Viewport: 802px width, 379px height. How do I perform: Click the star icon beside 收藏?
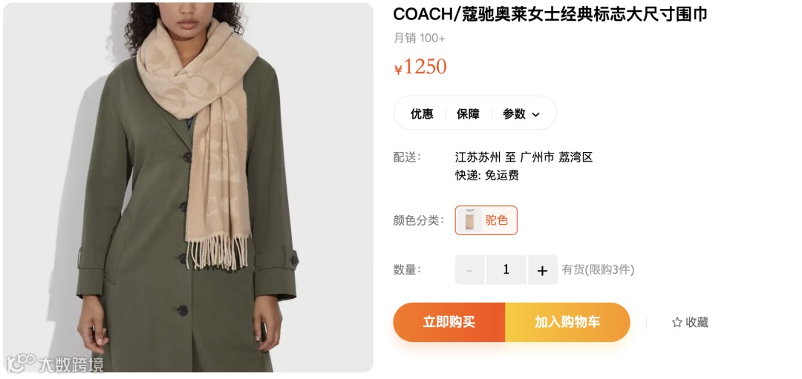tap(677, 323)
